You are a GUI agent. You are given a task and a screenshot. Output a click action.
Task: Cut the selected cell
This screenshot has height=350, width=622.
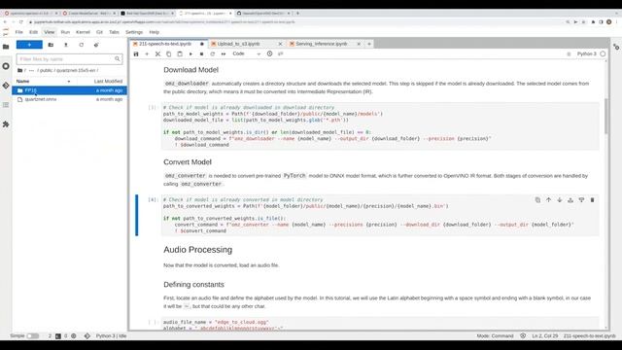point(157,54)
